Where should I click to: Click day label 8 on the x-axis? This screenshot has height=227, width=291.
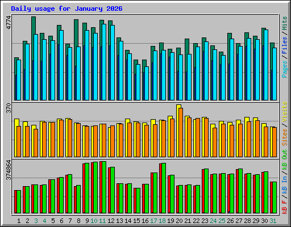click(78, 221)
